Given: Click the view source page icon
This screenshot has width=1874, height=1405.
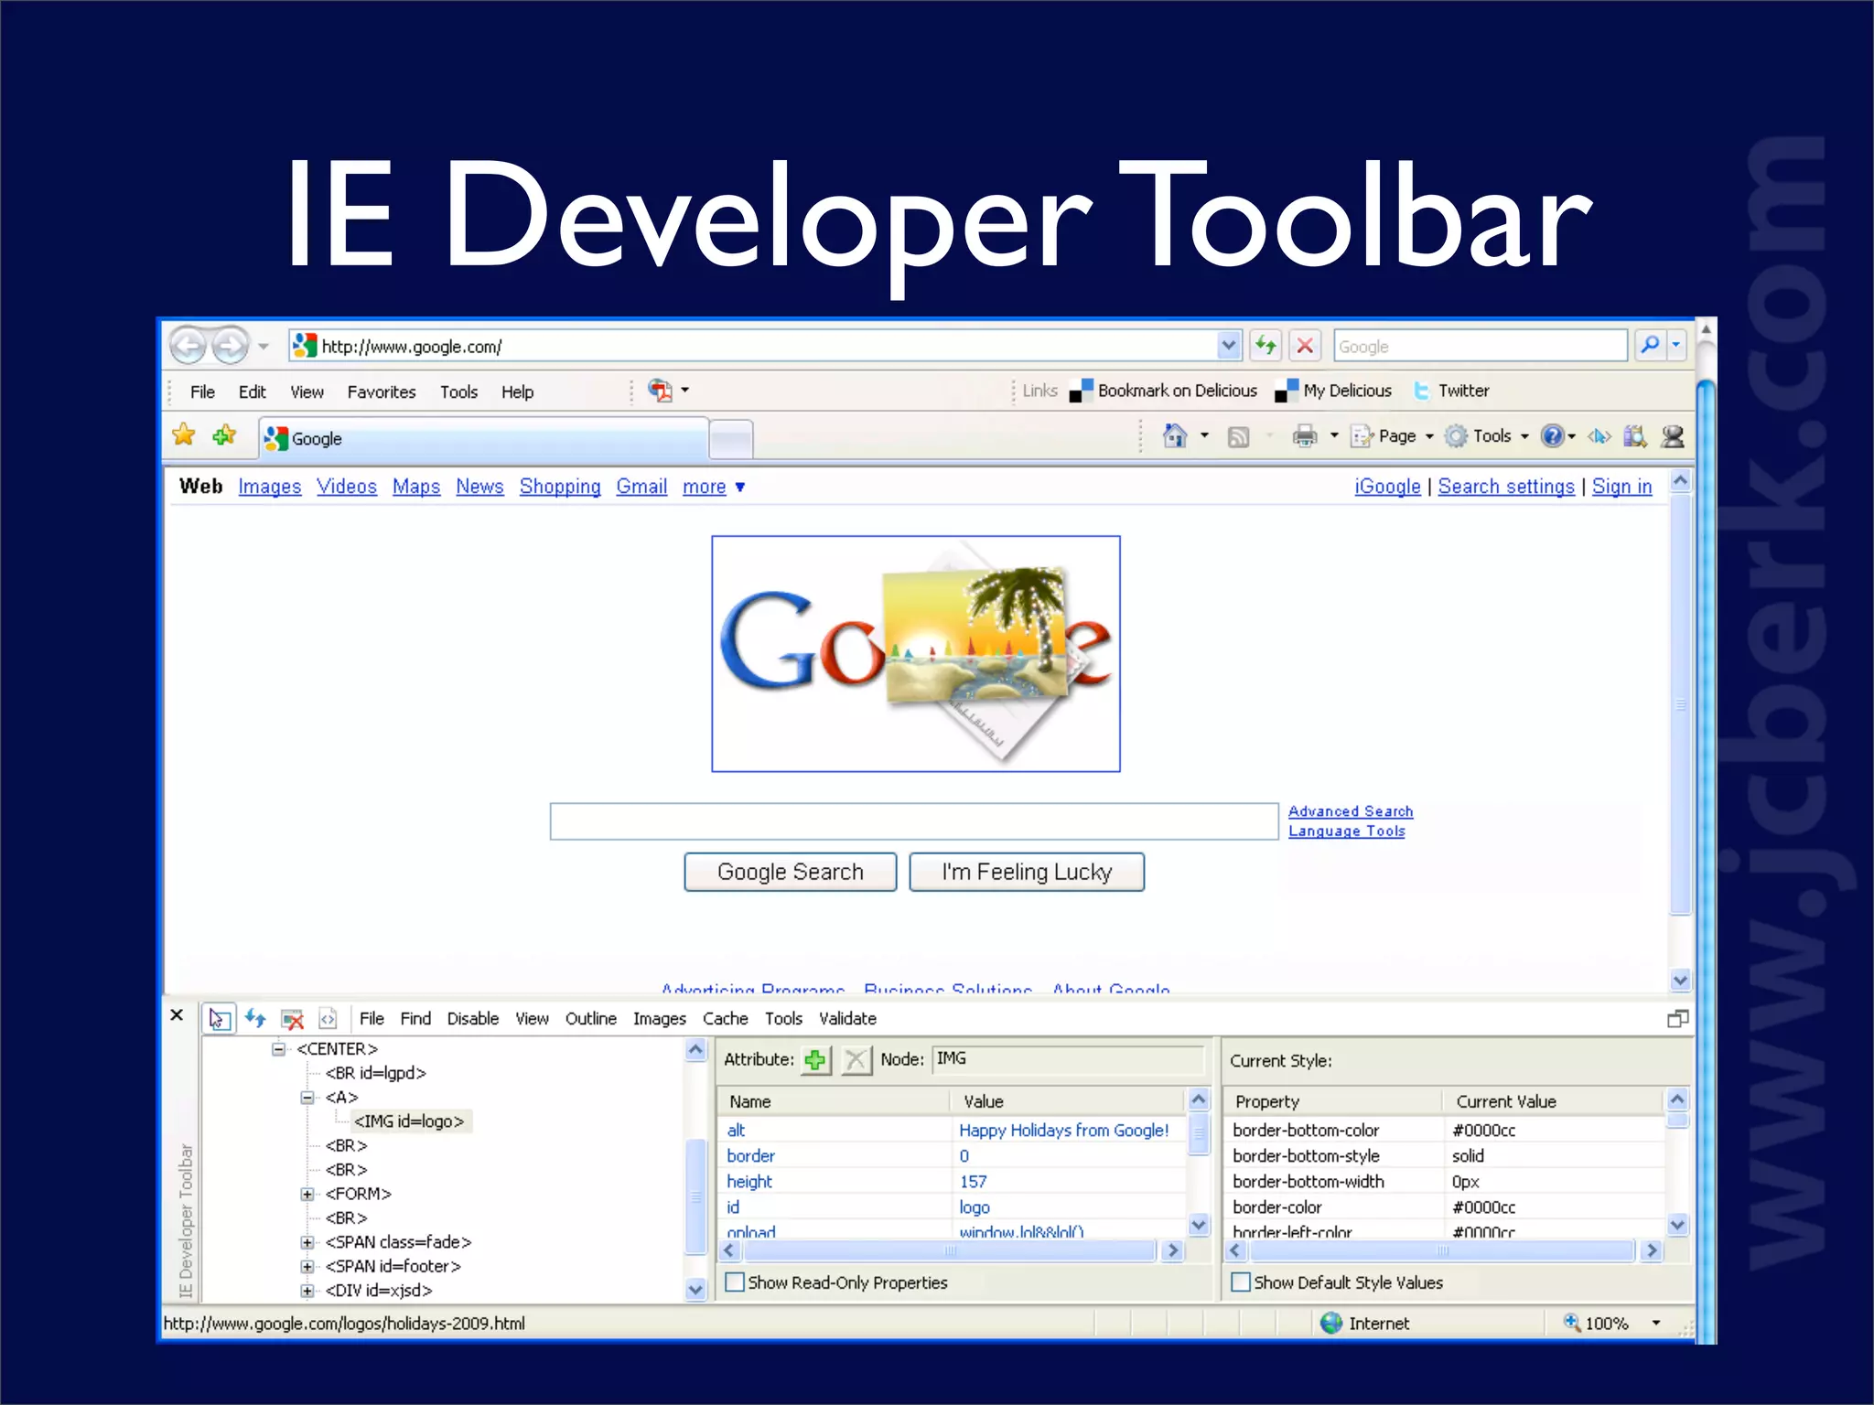Looking at the screenshot, I should pyautogui.click(x=328, y=1019).
